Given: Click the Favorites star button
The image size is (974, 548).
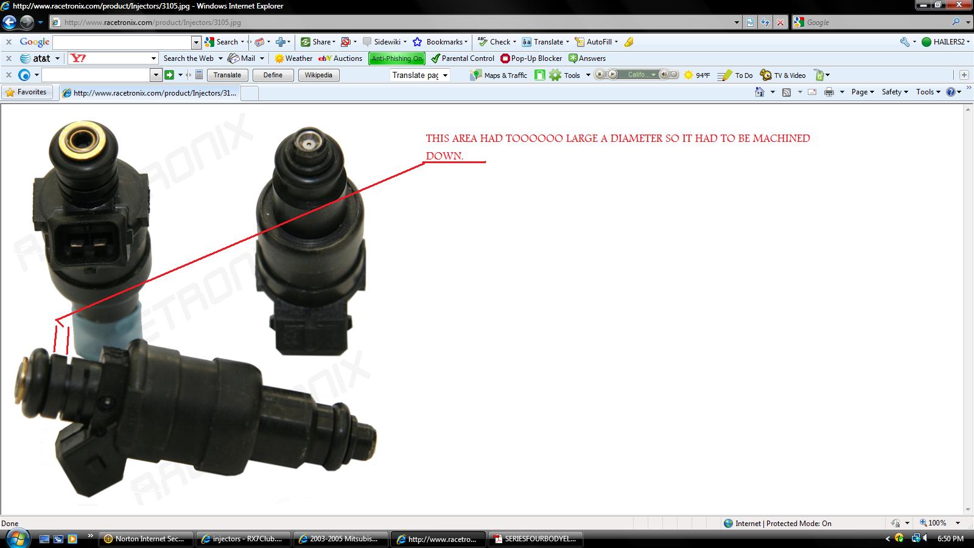Looking at the screenshot, I should tap(26, 92).
